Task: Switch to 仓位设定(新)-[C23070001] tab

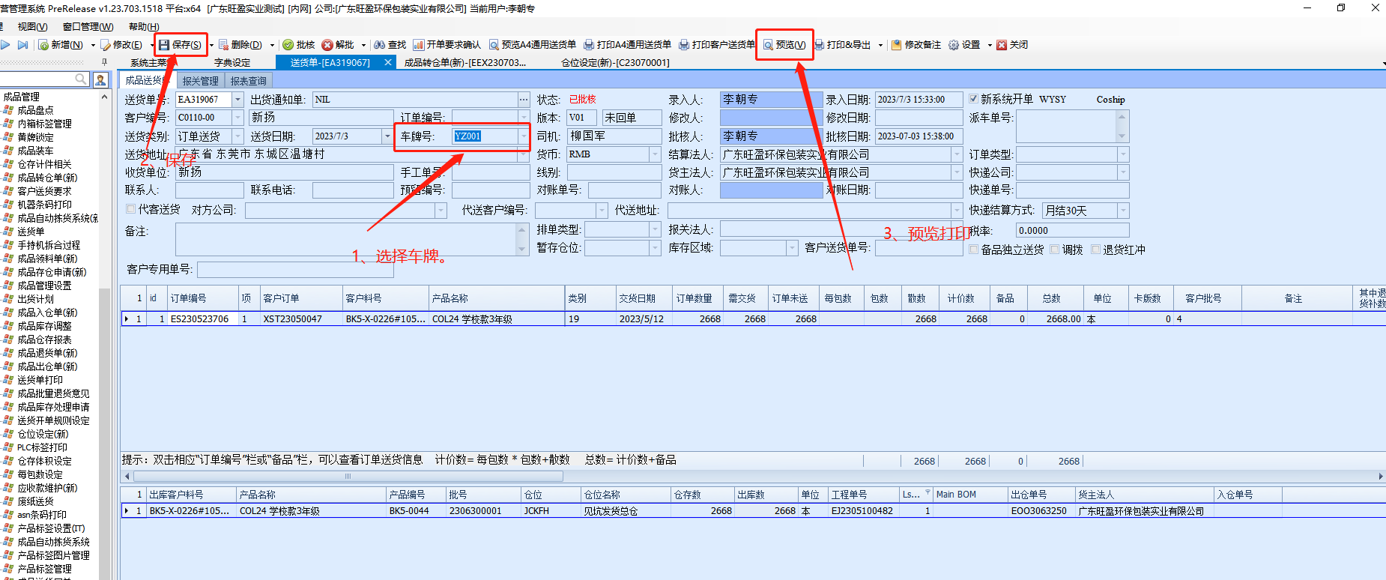Action: click(x=615, y=63)
